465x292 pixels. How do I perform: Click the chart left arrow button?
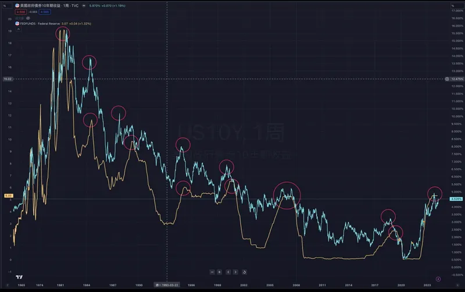pos(228,272)
